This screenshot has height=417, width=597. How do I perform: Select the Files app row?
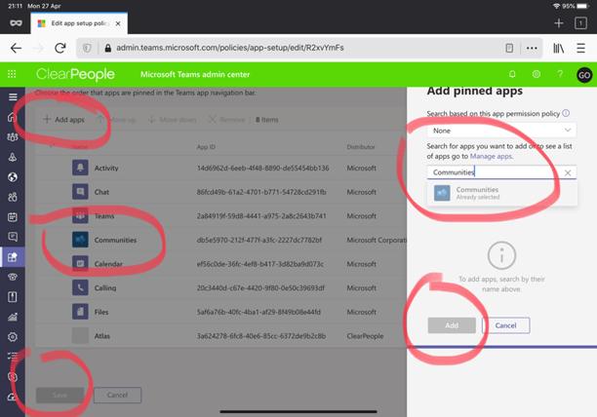pos(220,312)
